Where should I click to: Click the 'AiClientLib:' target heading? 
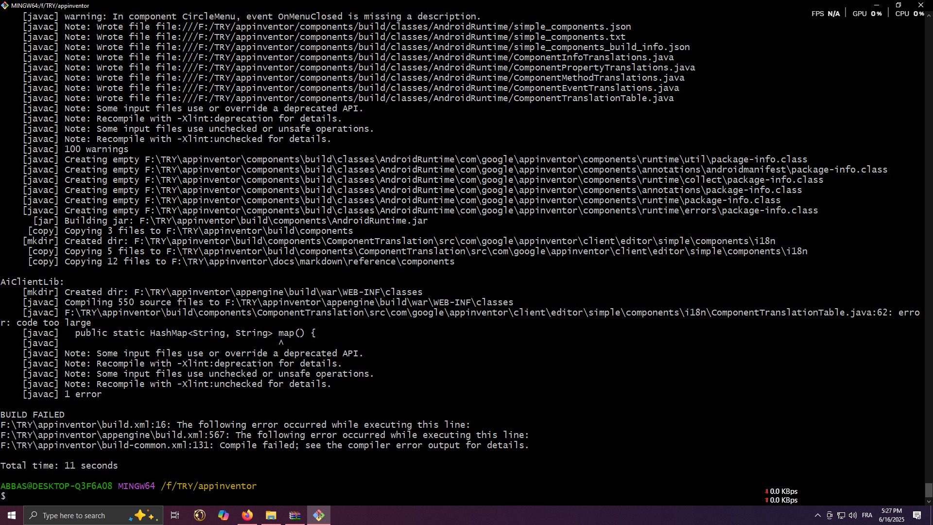point(32,282)
